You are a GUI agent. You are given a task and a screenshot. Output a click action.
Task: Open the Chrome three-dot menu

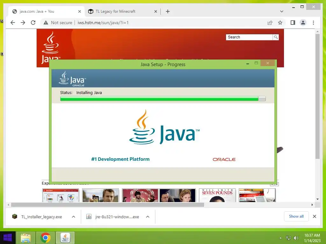point(313,23)
